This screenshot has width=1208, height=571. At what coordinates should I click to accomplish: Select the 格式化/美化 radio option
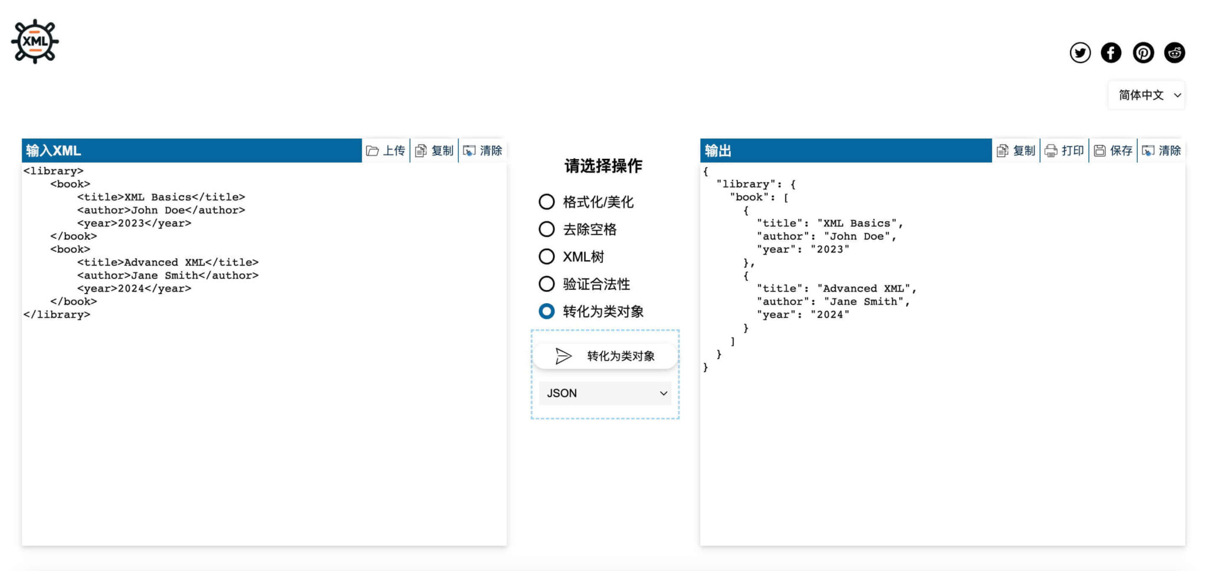[x=546, y=202]
